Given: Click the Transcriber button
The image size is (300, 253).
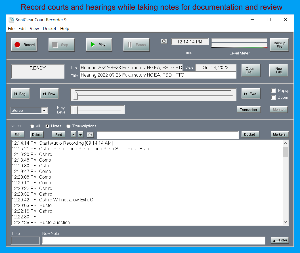Looking at the screenshot, I should pyautogui.click(x=249, y=109).
